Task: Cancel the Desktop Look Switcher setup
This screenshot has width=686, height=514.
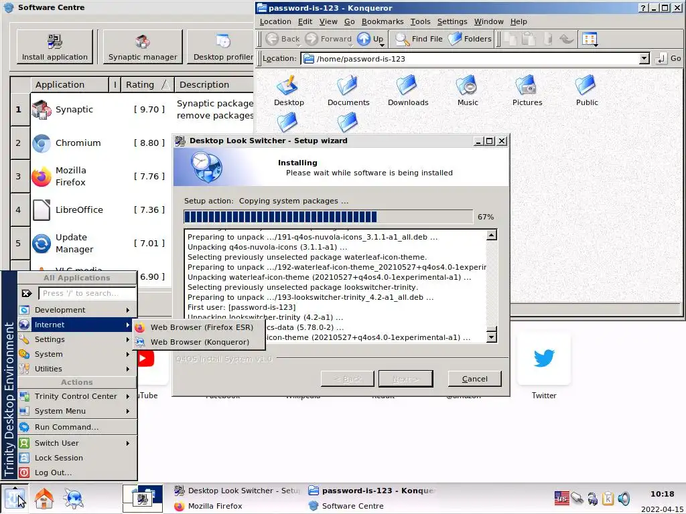Action: (x=474, y=379)
